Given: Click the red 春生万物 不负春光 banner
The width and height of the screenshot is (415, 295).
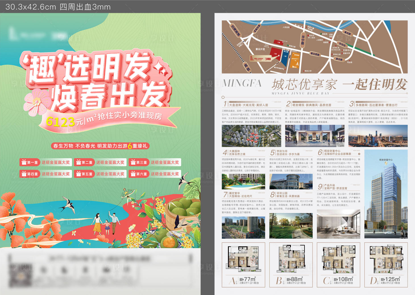Looking at the screenshot, I should [x=100, y=146].
